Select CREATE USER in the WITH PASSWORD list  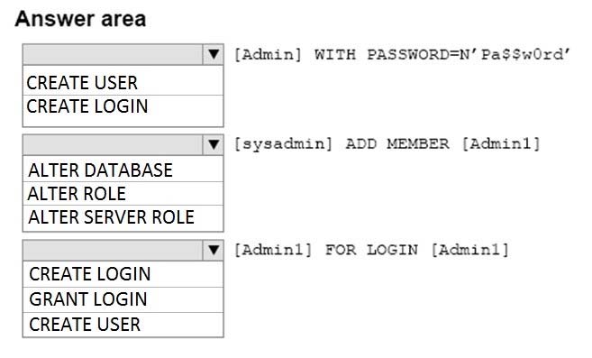point(123,83)
